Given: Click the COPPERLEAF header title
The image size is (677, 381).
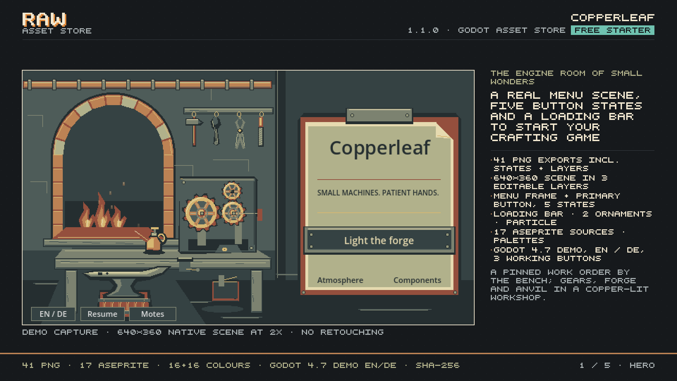Looking at the screenshot, I should tap(612, 18).
